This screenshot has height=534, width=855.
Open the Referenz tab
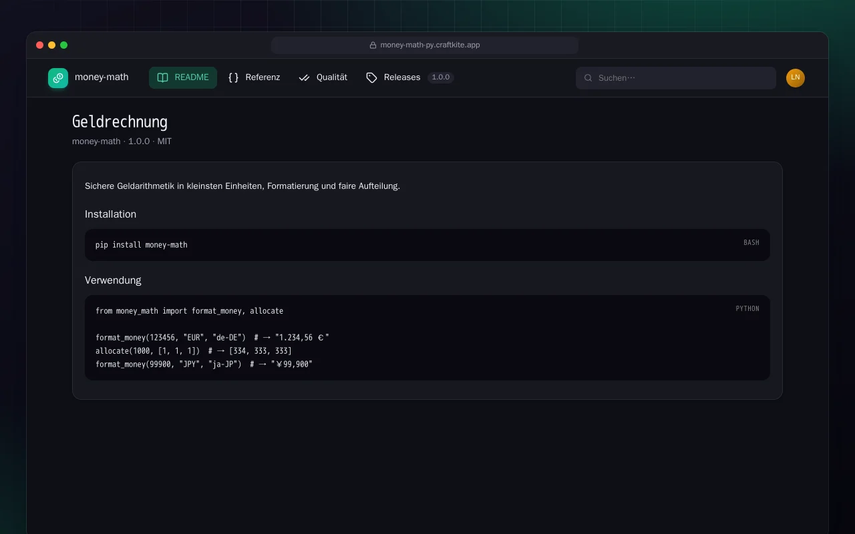pyautogui.click(x=254, y=77)
